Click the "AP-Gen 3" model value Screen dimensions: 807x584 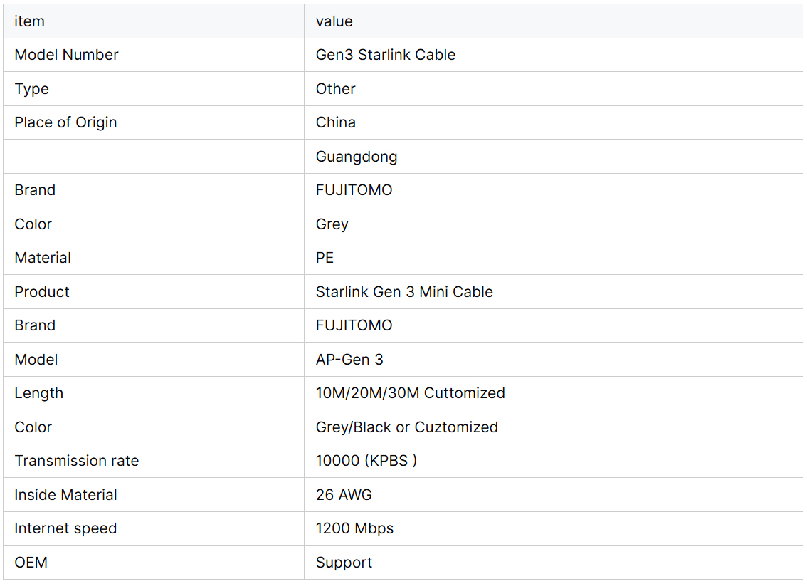[349, 360]
